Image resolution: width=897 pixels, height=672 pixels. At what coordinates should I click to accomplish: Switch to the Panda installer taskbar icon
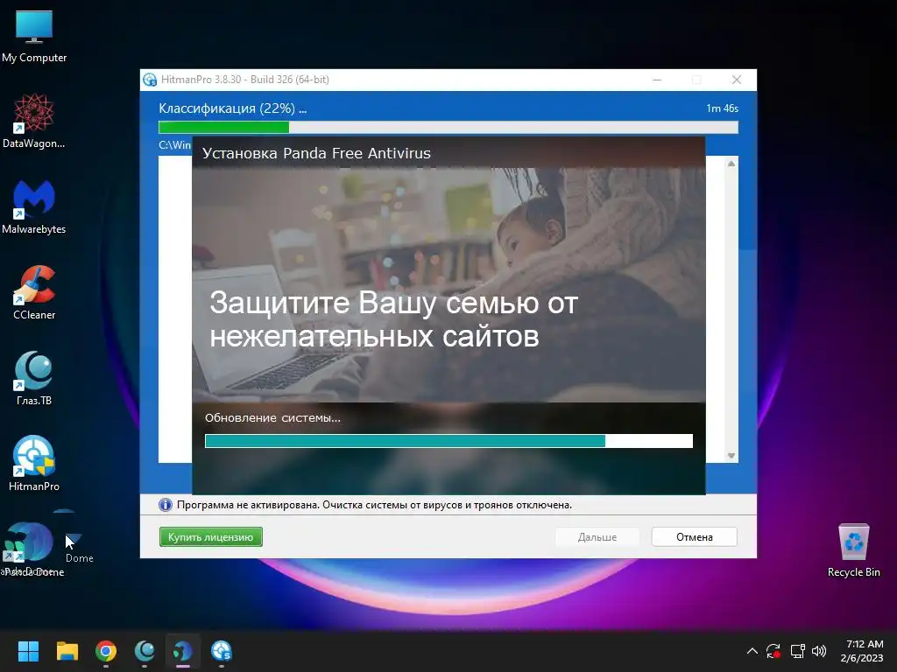click(x=183, y=651)
